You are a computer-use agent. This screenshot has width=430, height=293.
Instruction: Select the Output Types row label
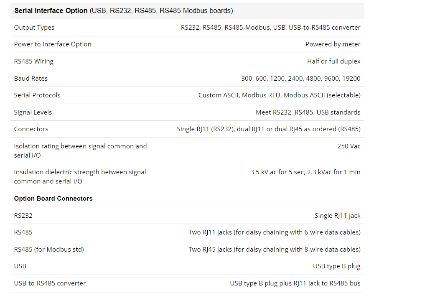(34, 28)
